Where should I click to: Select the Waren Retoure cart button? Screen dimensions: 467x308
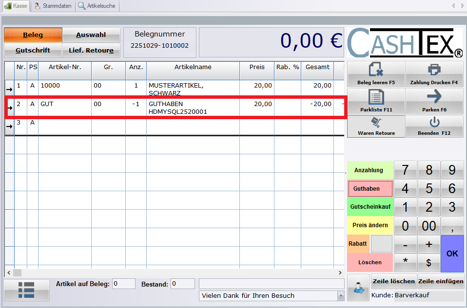click(x=375, y=127)
